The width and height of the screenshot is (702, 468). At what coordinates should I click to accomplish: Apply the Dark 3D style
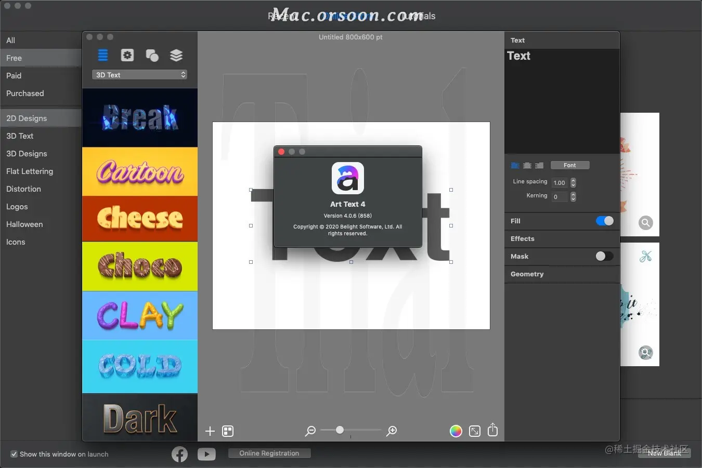click(140, 418)
